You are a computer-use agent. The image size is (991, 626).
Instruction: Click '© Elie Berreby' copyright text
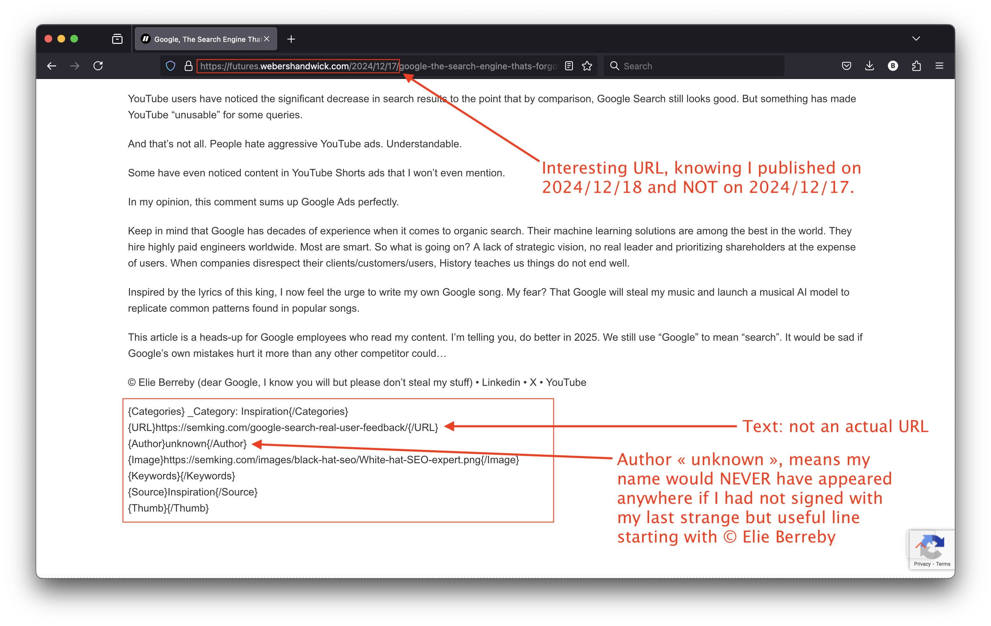click(x=161, y=382)
